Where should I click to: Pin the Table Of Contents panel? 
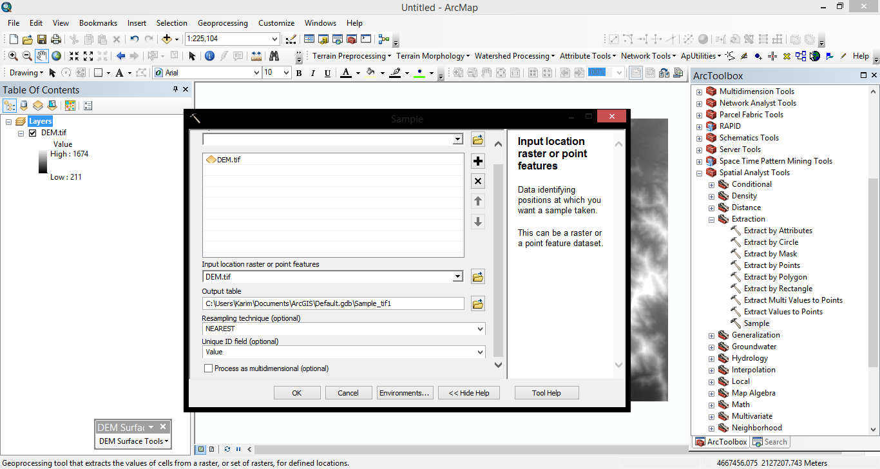(x=175, y=90)
